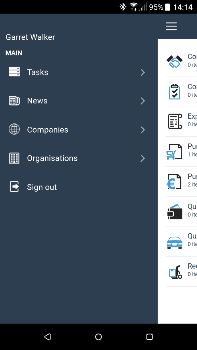This screenshot has height=350, width=197.
Task: Expand the Tasks chevron arrow
Action: click(x=143, y=72)
